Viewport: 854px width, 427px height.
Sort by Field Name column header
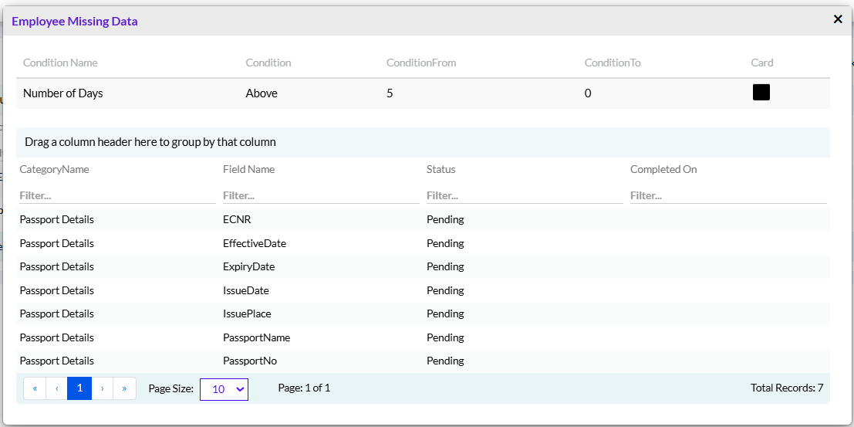click(x=249, y=169)
